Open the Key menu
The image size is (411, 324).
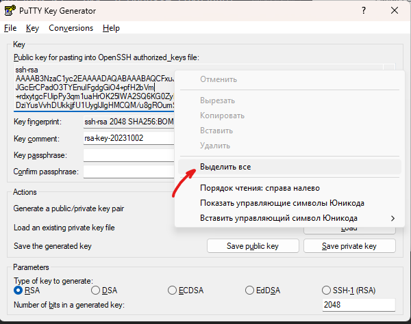tap(32, 28)
